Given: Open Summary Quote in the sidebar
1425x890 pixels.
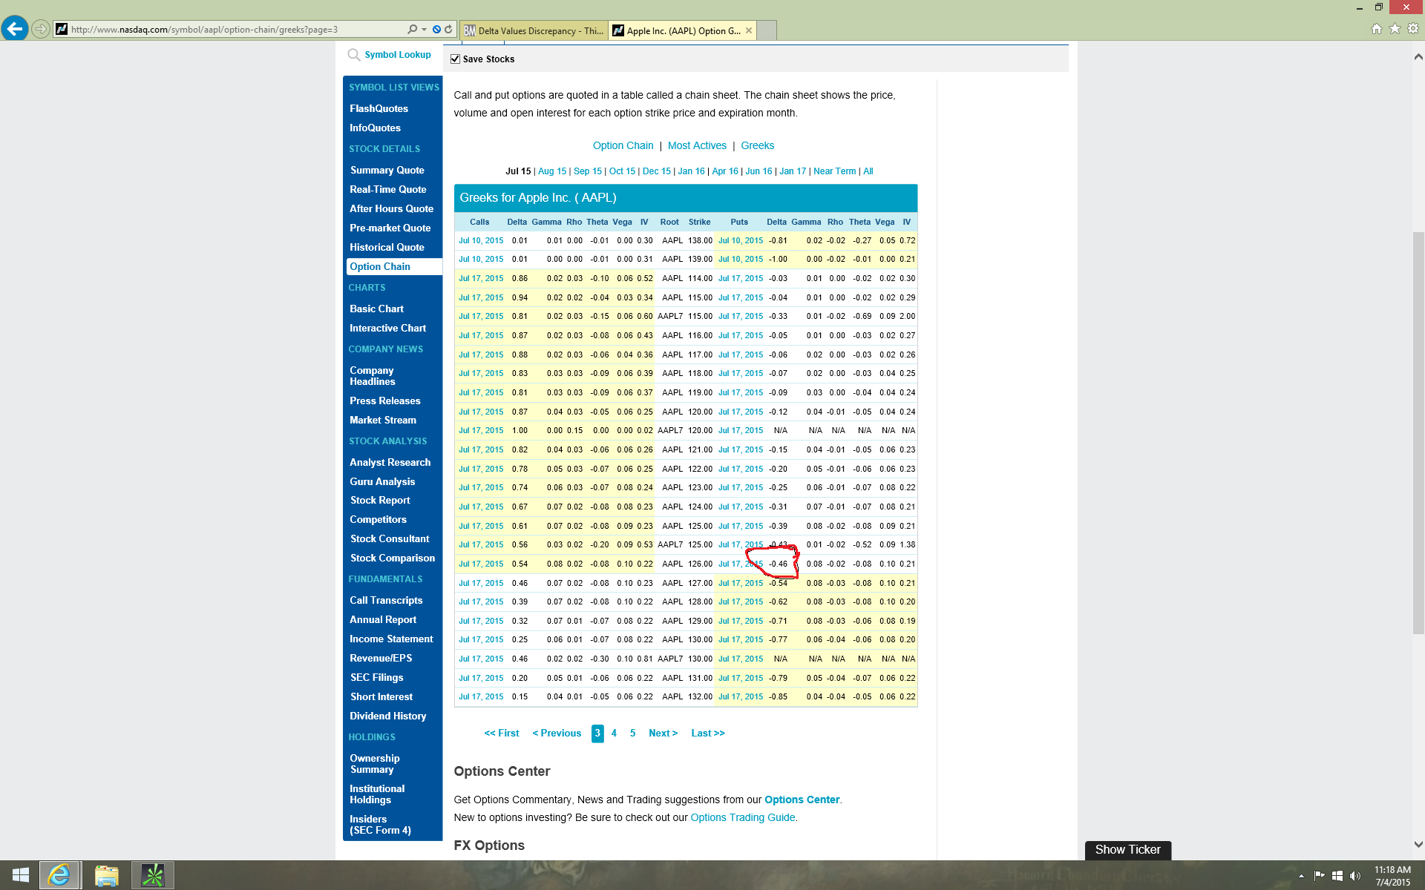Looking at the screenshot, I should (387, 170).
